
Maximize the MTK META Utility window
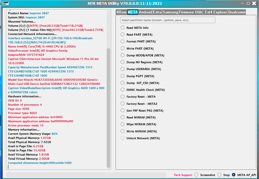[x=248, y=3]
